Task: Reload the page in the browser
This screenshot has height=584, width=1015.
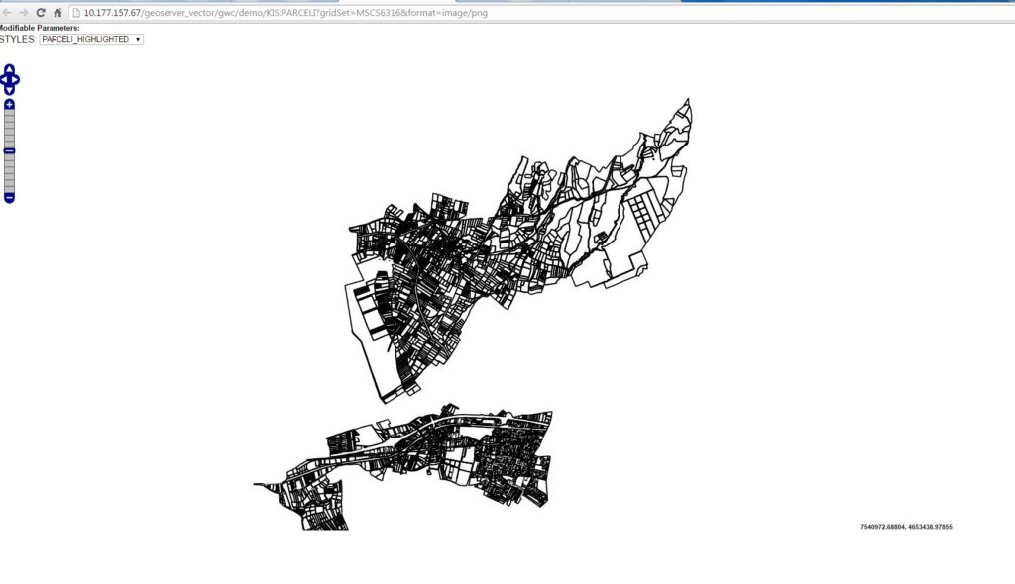Action: (41, 13)
